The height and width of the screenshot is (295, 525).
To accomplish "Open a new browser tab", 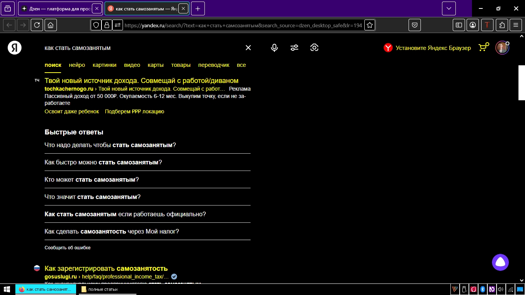I will [198, 8].
